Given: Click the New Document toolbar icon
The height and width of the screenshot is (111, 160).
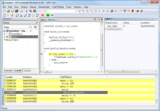Looking at the screenshot, I should pos(5,11).
